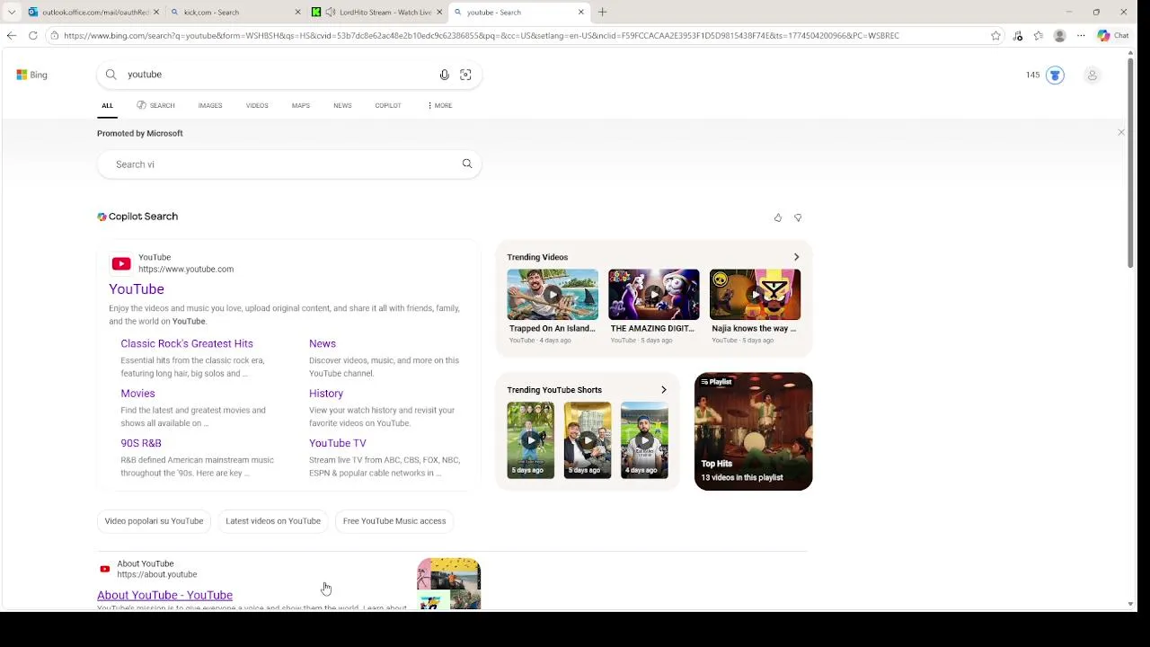Play the 'Trapped On An Island' video thumbnail

pos(553,294)
